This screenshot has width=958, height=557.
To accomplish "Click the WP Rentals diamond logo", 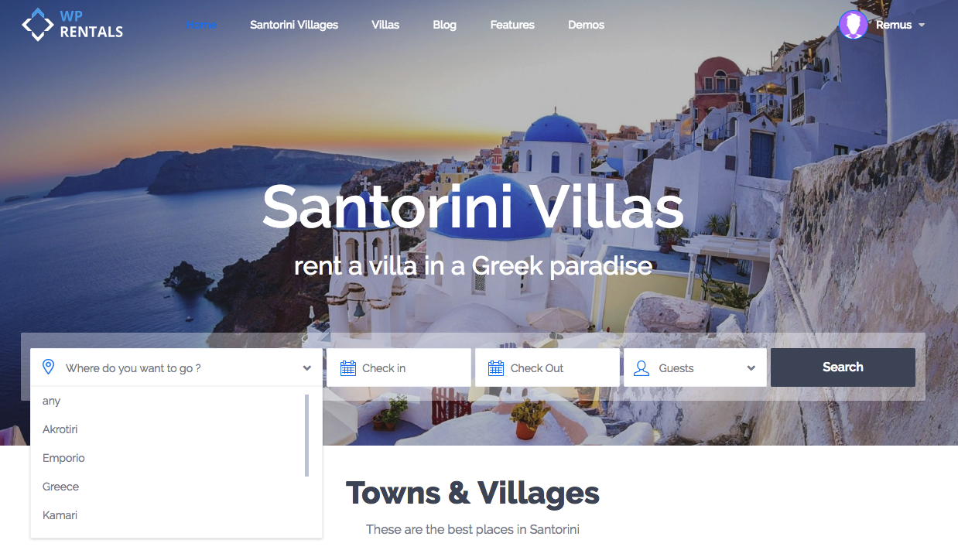I will tap(37, 24).
